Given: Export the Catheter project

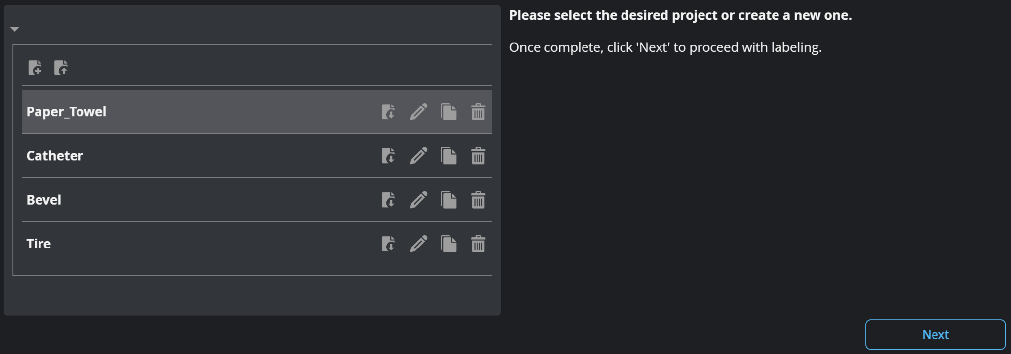Looking at the screenshot, I should click(388, 156).
